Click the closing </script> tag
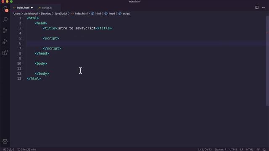269x151 pixels. (52, 49)
